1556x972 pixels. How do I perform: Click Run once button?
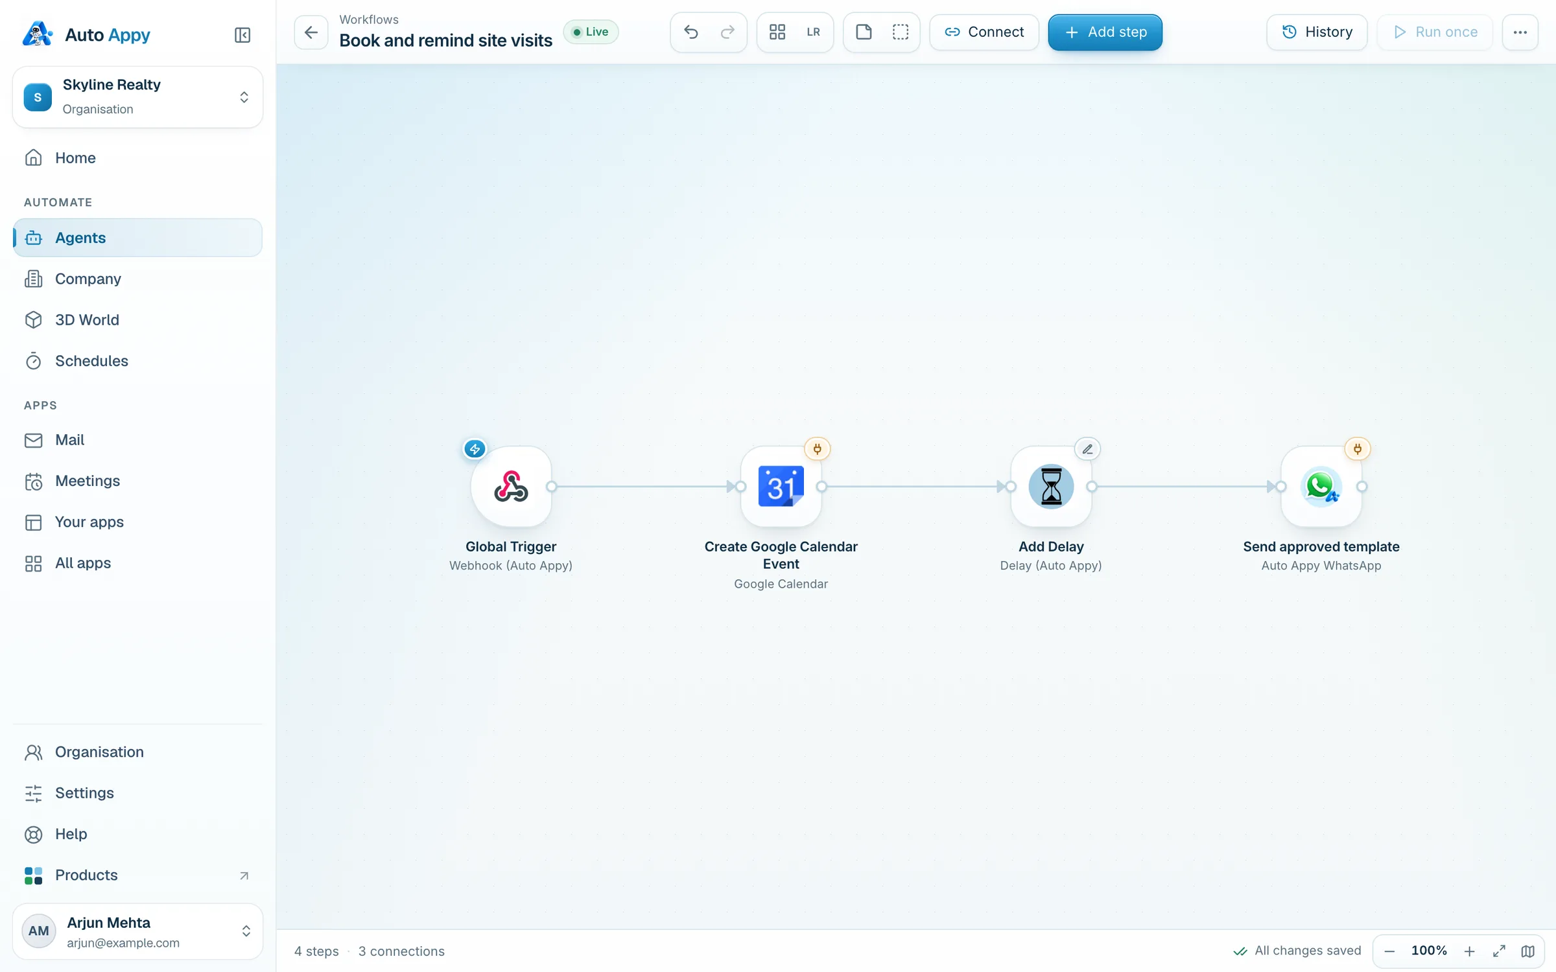[x=1435, y=32]
